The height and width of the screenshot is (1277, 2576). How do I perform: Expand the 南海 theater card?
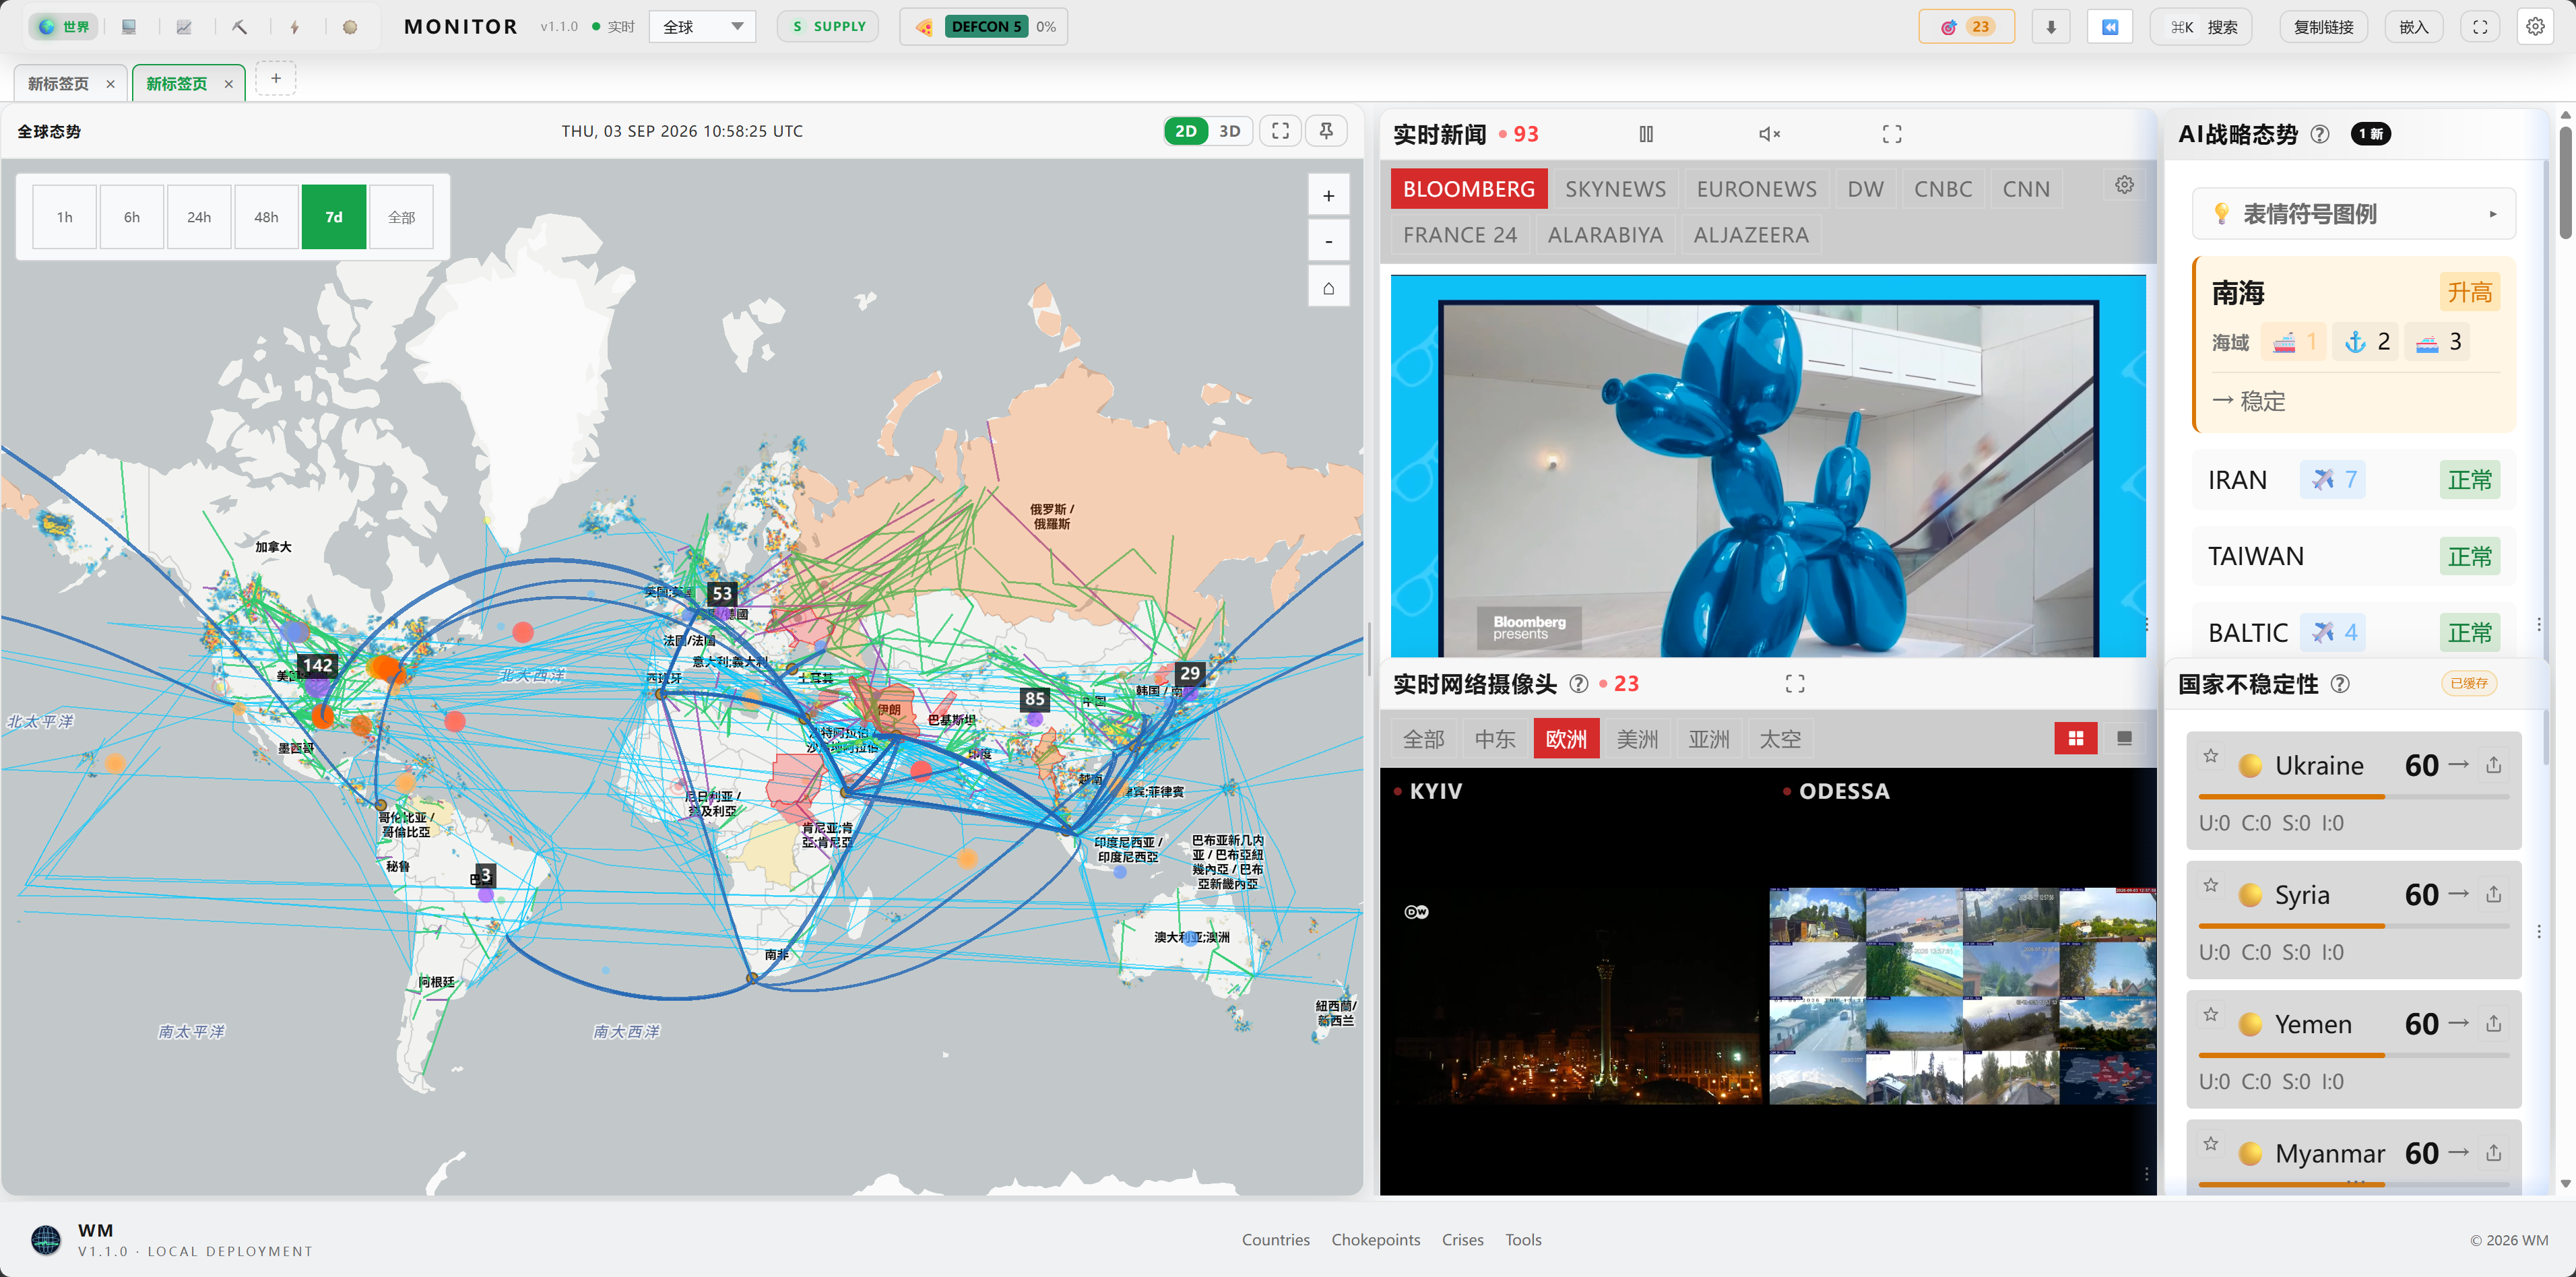coord(2354,345)
